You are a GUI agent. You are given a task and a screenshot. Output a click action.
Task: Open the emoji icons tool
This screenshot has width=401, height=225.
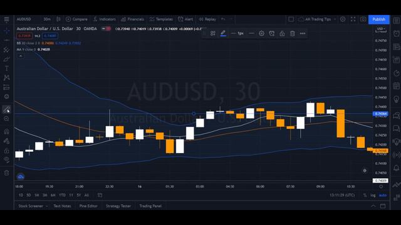click(x=6, y=96)
